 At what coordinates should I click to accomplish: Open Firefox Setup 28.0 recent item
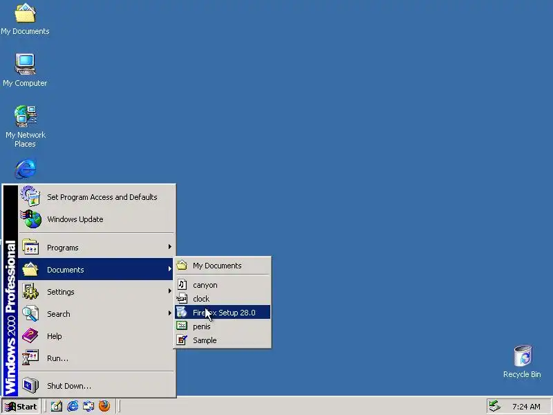click(223, 313)
